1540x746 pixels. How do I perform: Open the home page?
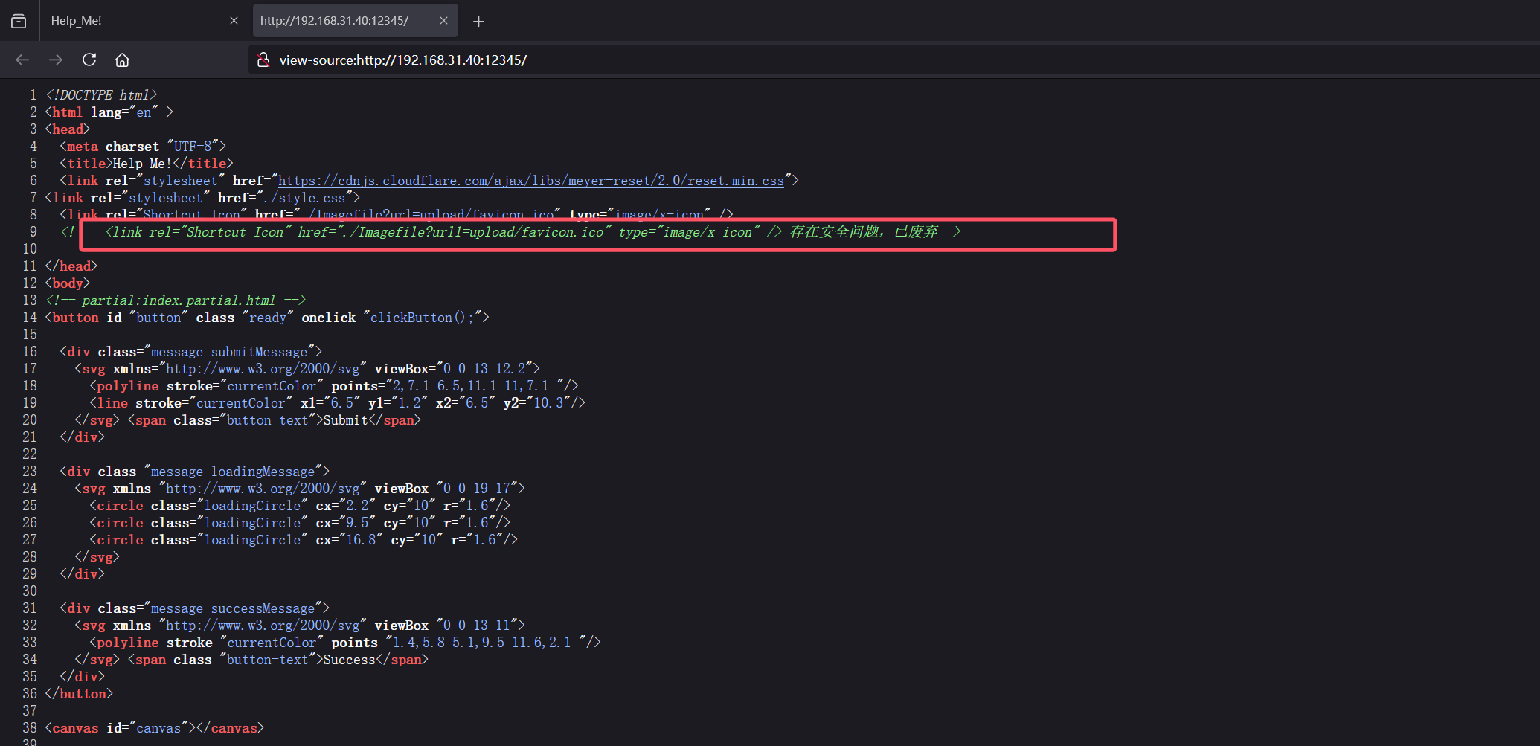[122, 60]
